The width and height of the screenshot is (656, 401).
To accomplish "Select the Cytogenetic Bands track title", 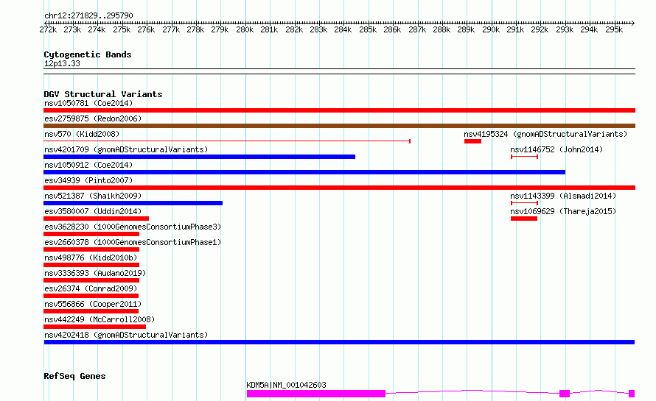I will [88, 54].
